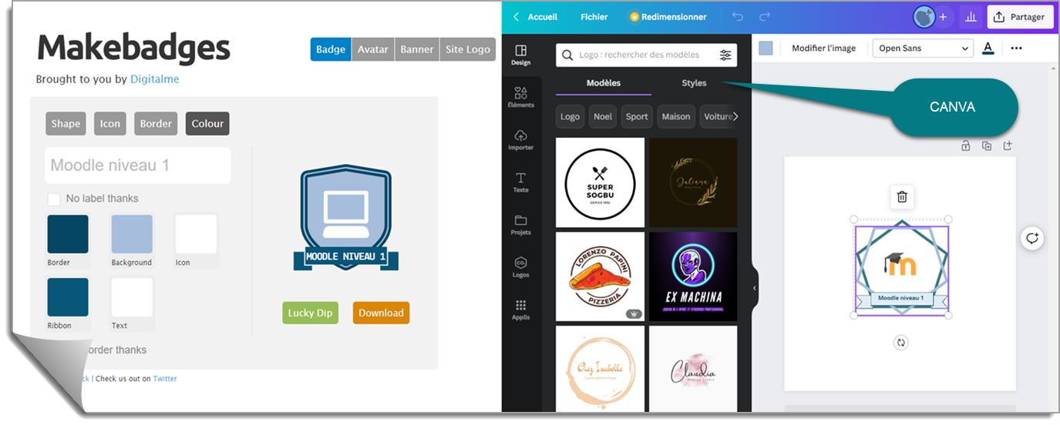Viewport: 1060px width, 425px height.
Task: Open the Fichier menu
Action: tap(594, 17)
